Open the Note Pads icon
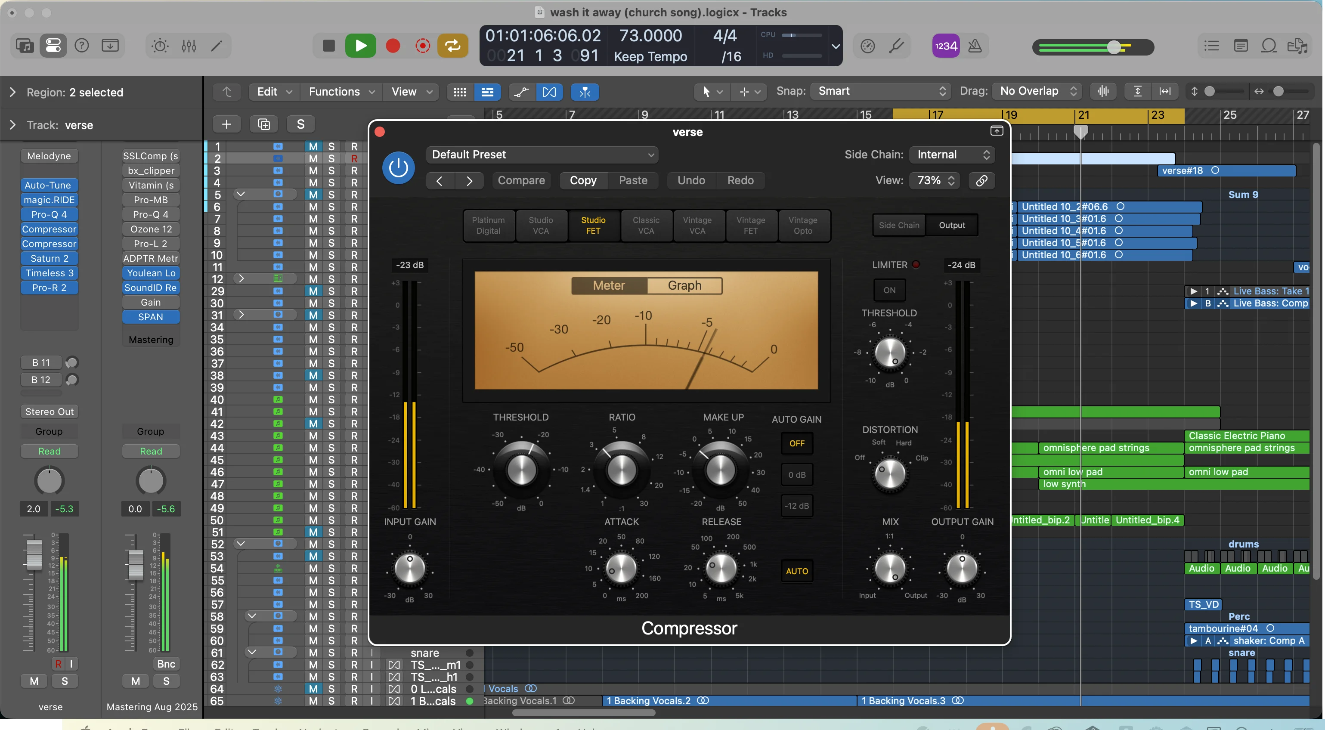 (x=1241, y=46)
